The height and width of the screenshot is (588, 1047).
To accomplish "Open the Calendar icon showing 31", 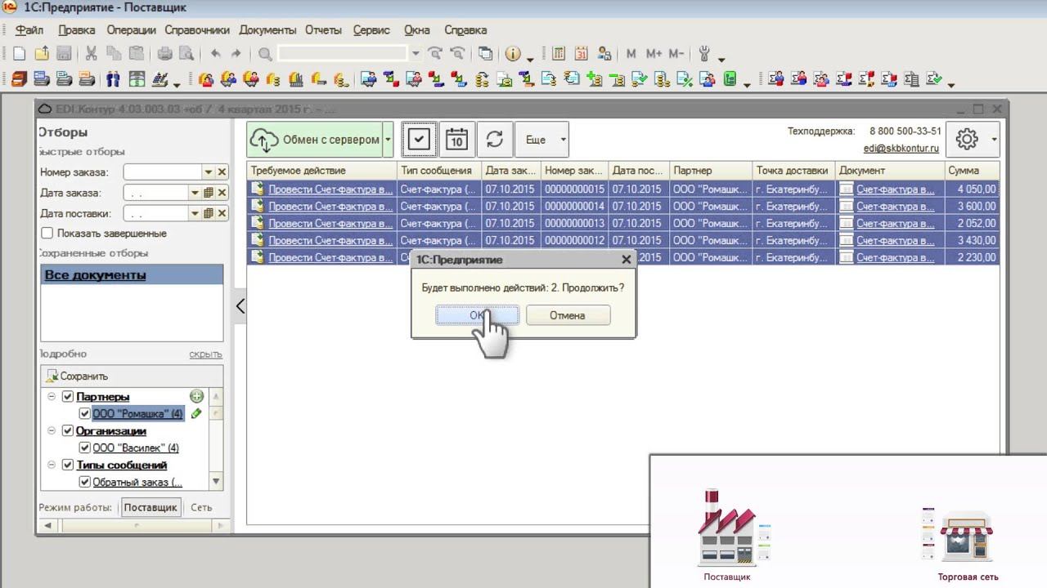I will pos(582,54).
